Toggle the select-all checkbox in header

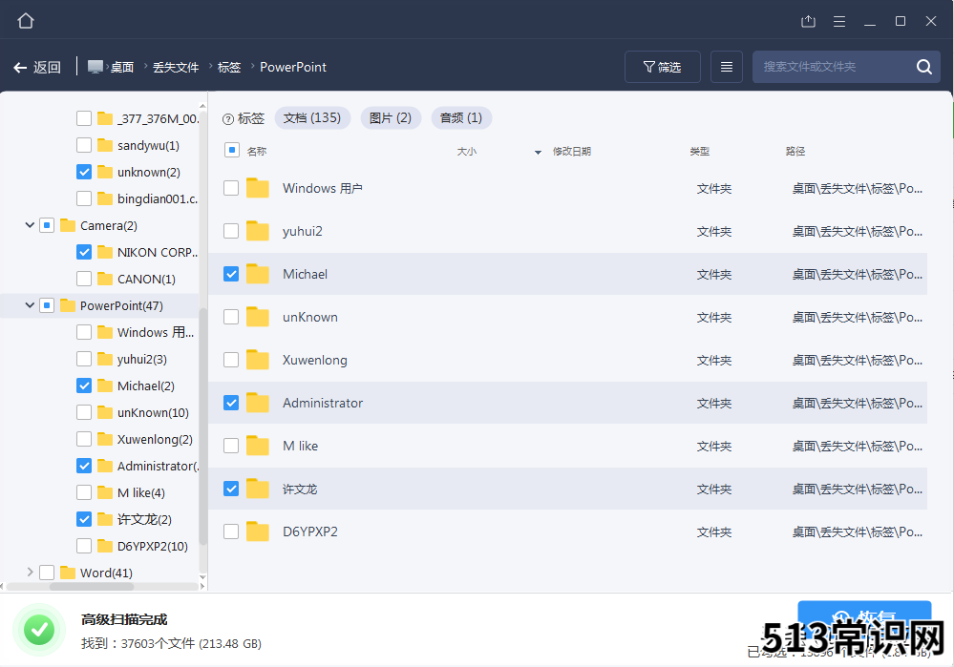click(x=232, y=150)
